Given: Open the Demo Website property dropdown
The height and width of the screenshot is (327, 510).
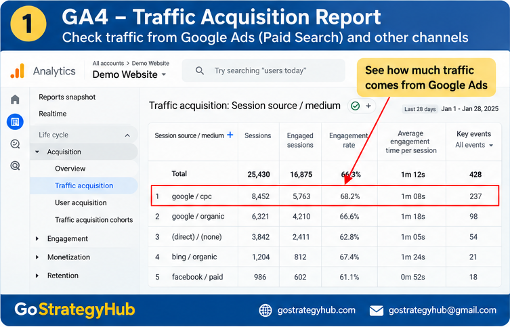Looking at the screenshot, I should (x=129, y=74).
